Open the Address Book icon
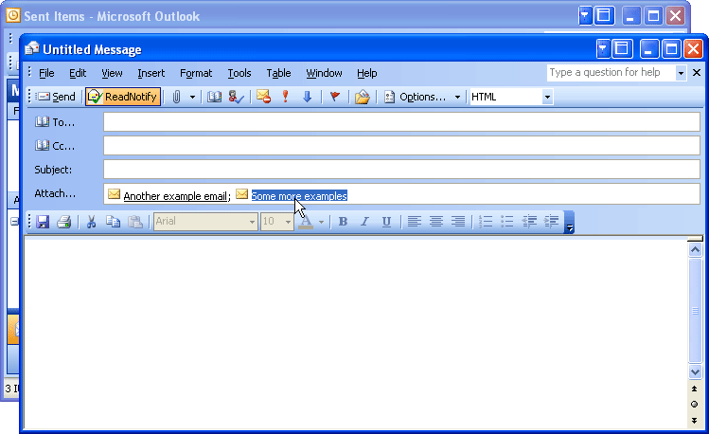This screenshot has width=709, height=434. tap(214, 97)
